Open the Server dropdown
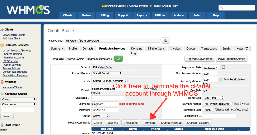Screen dimensions: 257x135 coord(109,81)
